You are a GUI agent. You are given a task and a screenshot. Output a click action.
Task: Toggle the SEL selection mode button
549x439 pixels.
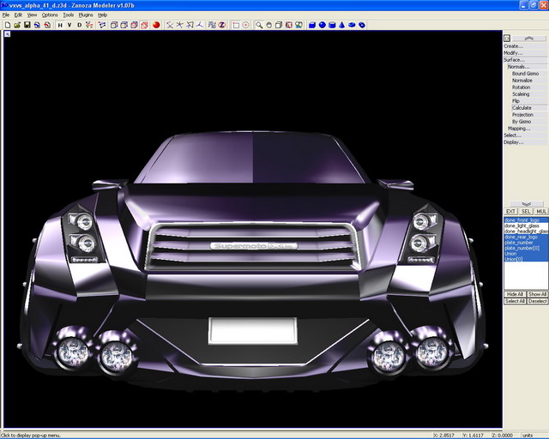[x=526, y=212]
